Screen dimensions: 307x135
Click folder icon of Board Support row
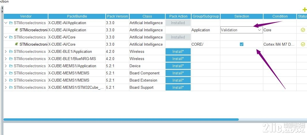(x=11, y=88)
